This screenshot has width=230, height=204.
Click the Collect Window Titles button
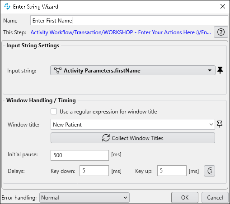click(133, 138)
